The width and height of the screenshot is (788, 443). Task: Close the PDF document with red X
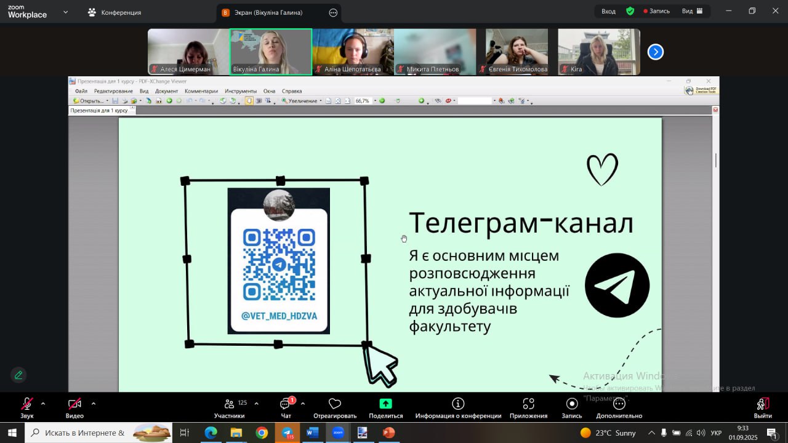tap(715, 110)
